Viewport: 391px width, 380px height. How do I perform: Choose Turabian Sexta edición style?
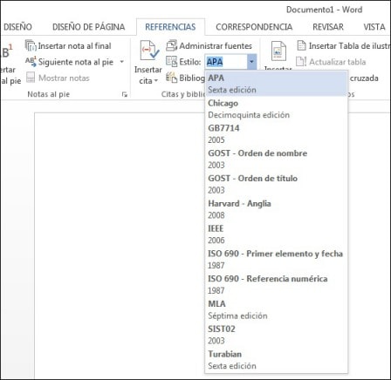(x=277, y=360)
